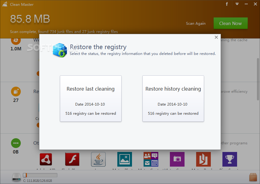
Task: Select Restore last cleaning card
Action: [x=91, y=99]
